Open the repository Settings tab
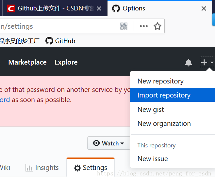The height and width of the screenshot is (180, 215). pos(91,168)
